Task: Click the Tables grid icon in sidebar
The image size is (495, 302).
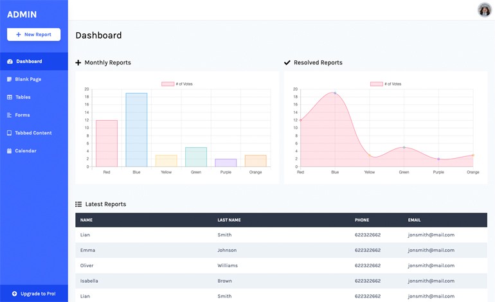Action: (x=10, y=97)
